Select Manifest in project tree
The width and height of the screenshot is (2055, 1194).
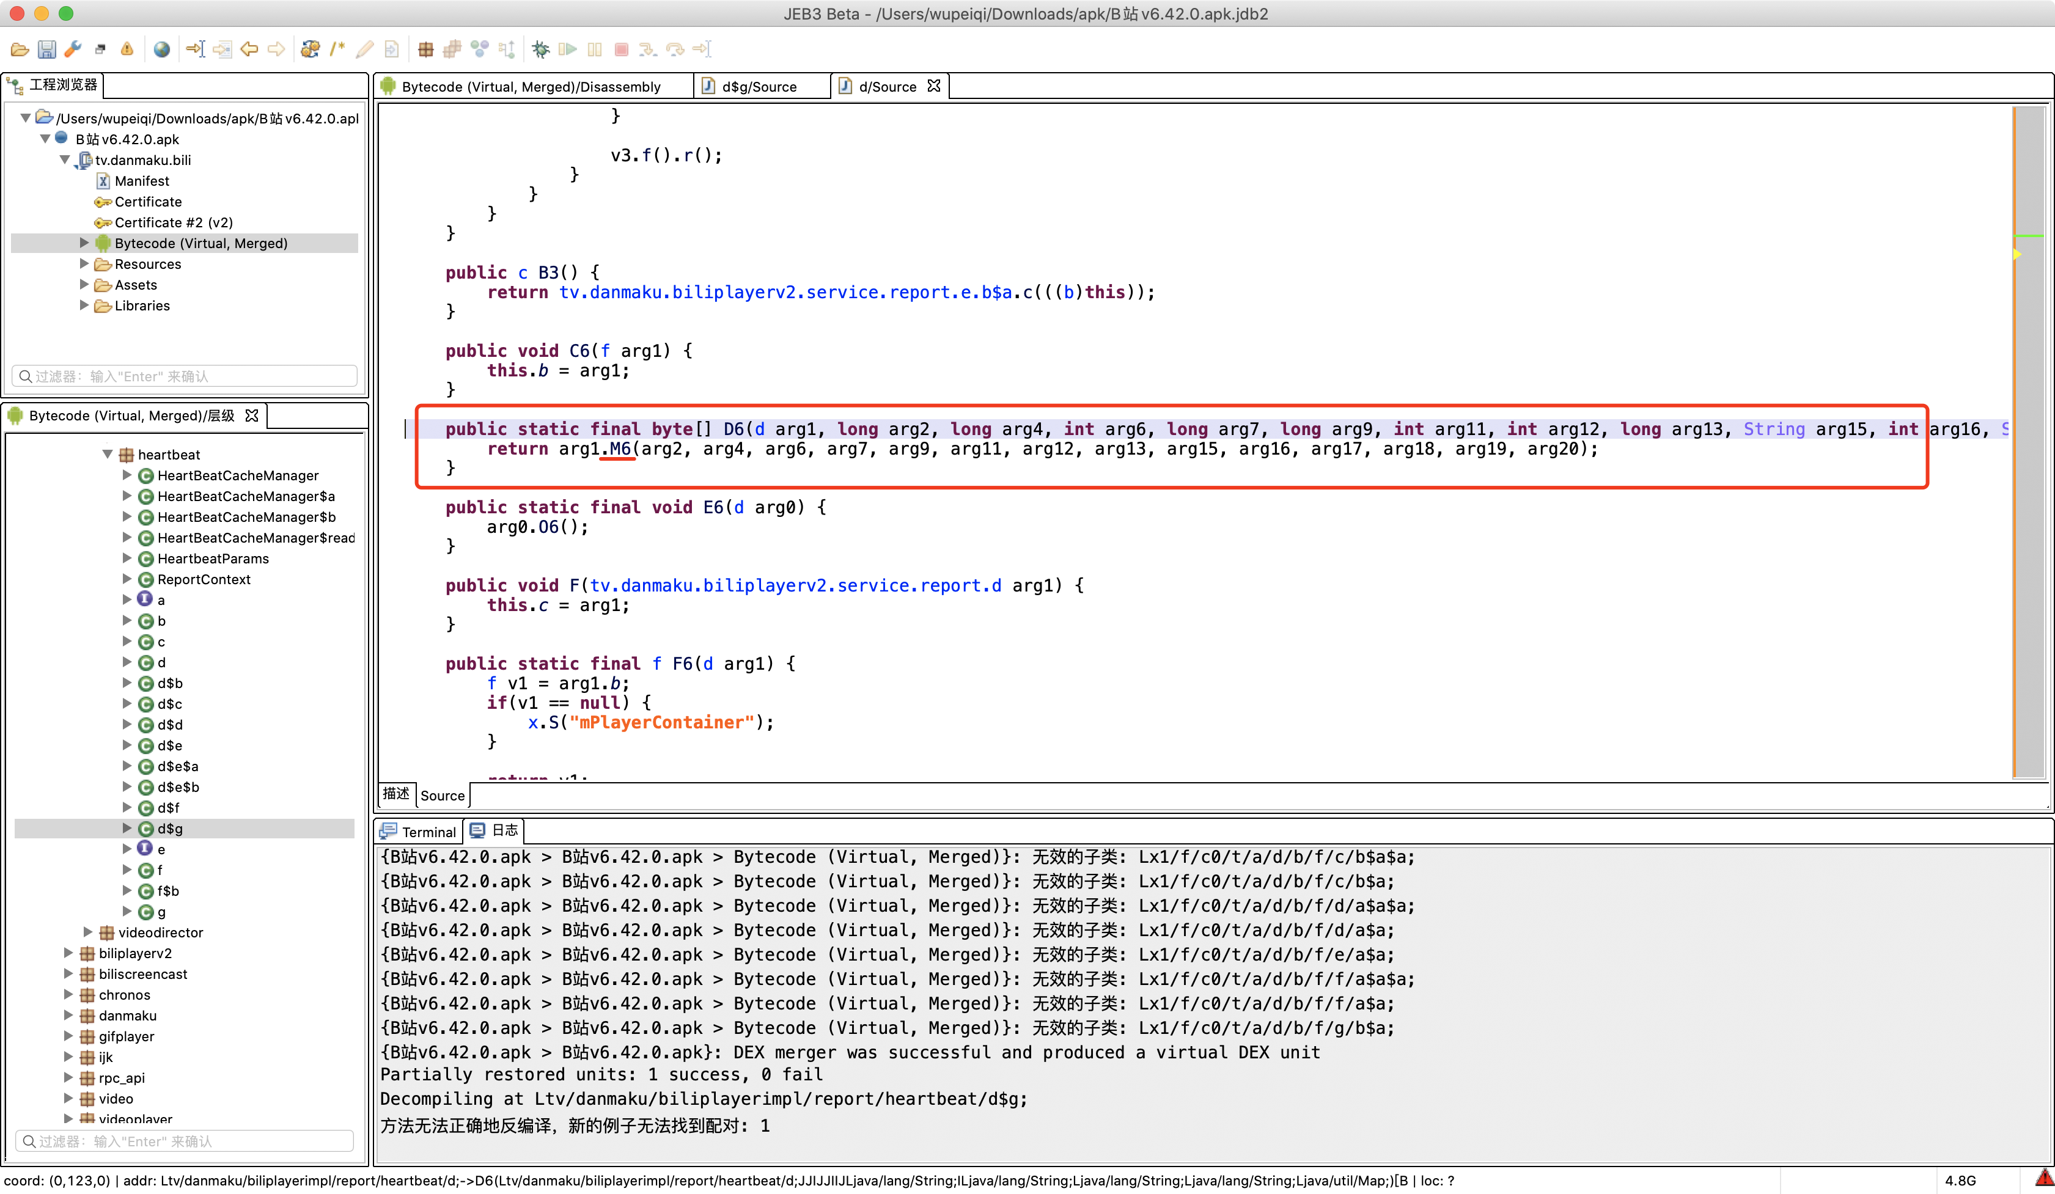click(142, 181)
